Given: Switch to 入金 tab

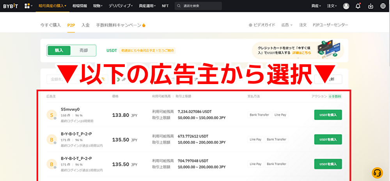Looking at the screenshot, I should [85, 25].
